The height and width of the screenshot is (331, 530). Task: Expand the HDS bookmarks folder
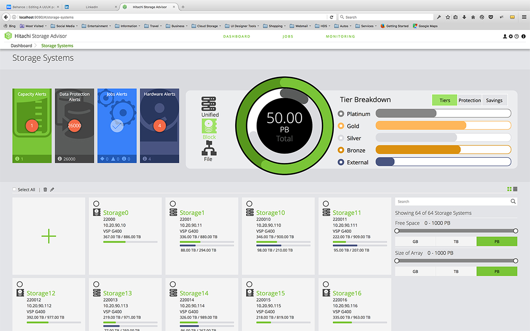(x=322, y=26)
